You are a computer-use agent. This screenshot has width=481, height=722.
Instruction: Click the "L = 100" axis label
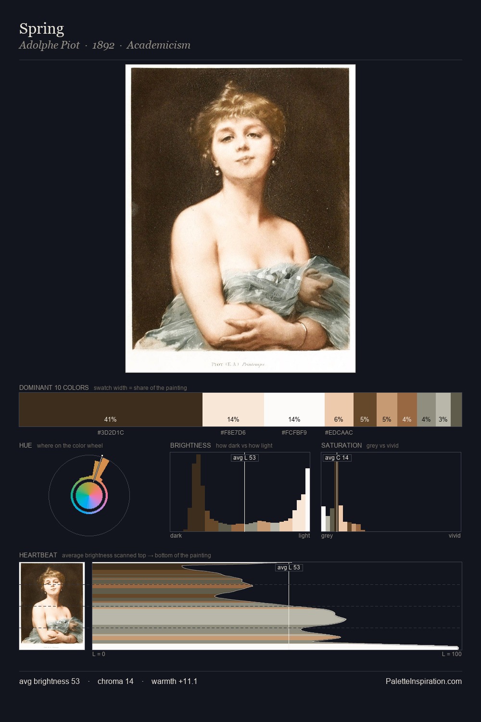pyautogui.click(x=452, y=654)
